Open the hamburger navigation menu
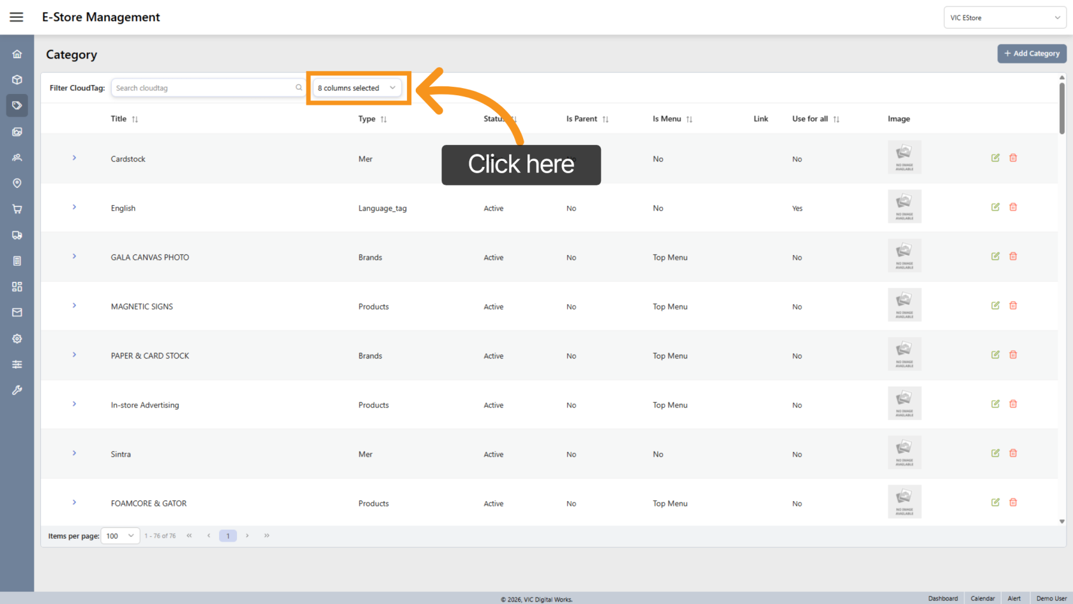1073x604 pixels. 17,17
